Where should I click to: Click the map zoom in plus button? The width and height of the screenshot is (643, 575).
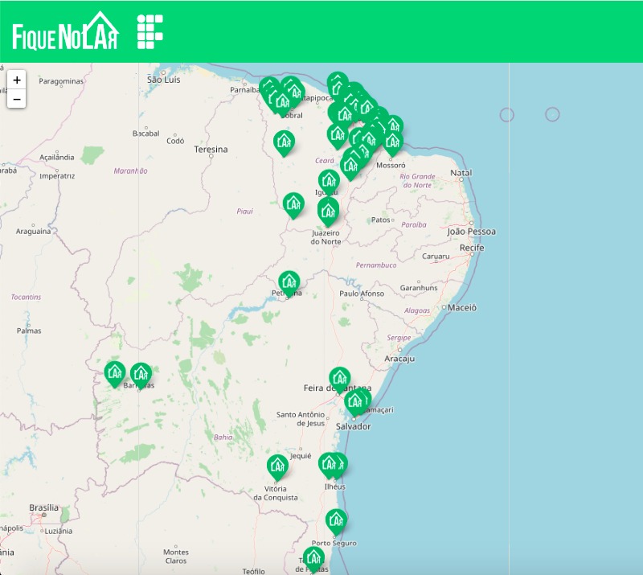point(17,80)
